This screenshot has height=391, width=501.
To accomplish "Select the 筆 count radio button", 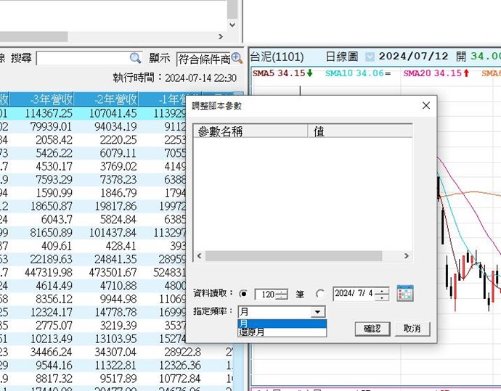I will (x=243, y=294).
